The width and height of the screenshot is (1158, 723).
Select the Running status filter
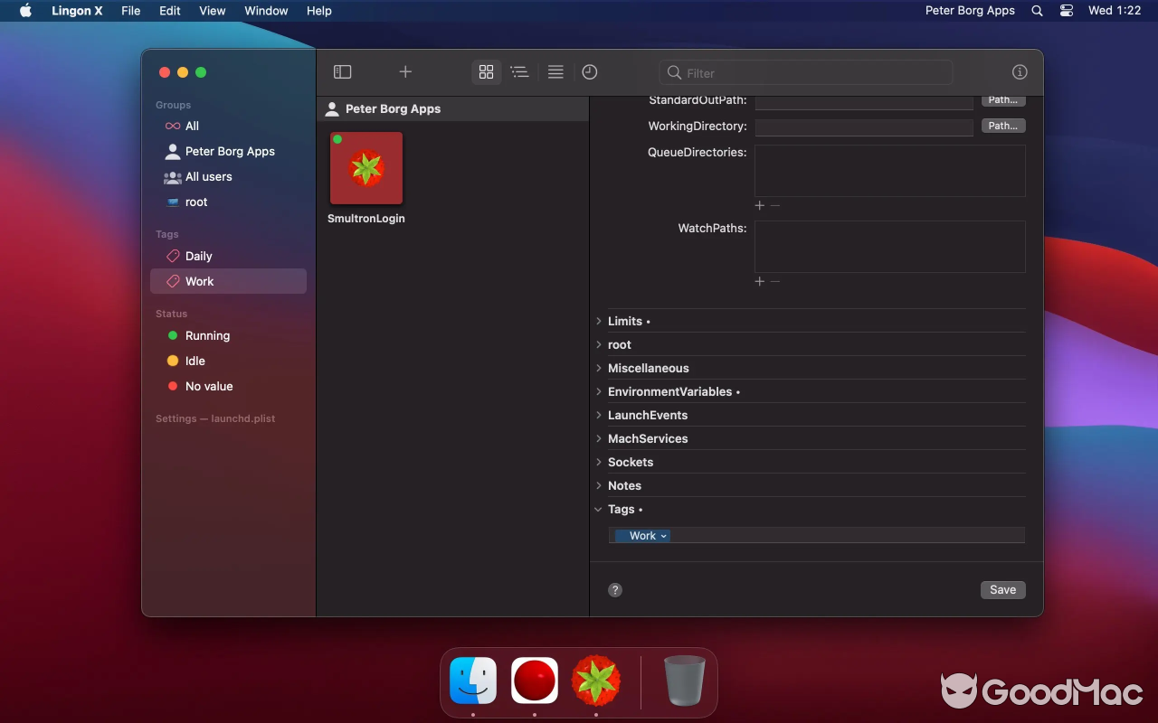pos(208,335)
